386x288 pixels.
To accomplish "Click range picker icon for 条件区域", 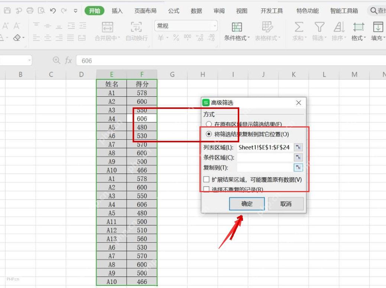I will 298,157.
